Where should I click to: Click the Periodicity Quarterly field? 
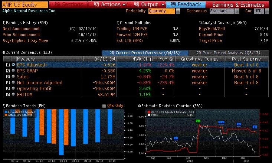click(162, 11)
